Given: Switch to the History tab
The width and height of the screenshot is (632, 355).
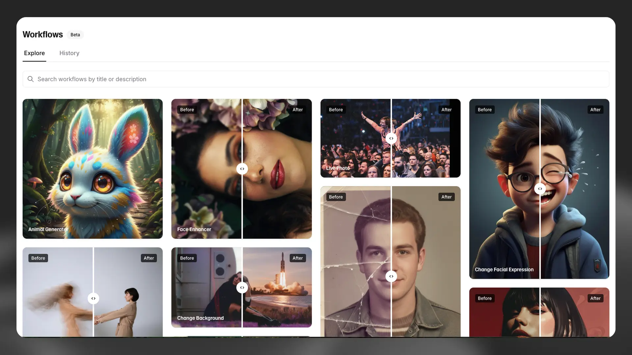Looking at the screenshot, I should tap(69, 53).
